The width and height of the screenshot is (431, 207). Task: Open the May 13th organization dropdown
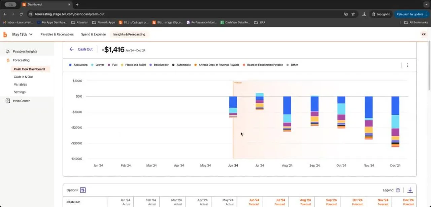(x=22, y=34)
